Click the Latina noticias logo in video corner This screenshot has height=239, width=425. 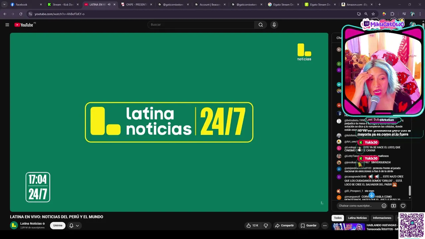[x=304, y=52]
